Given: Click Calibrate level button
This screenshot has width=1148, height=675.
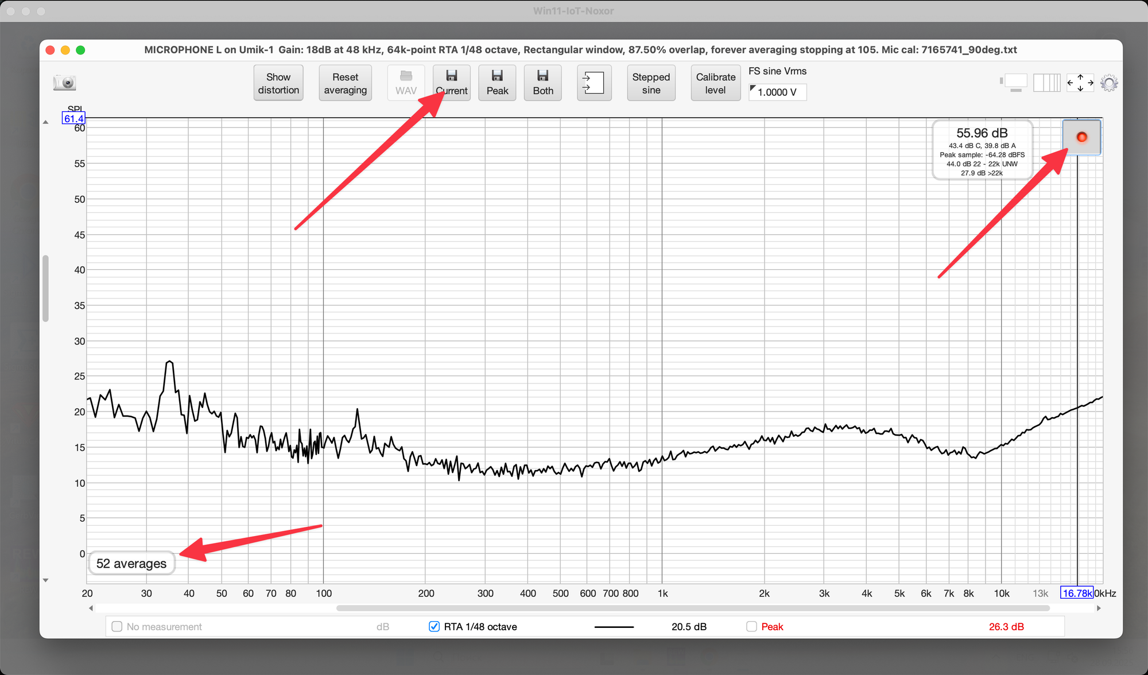Looking at the screenshot, I should 715,83.
